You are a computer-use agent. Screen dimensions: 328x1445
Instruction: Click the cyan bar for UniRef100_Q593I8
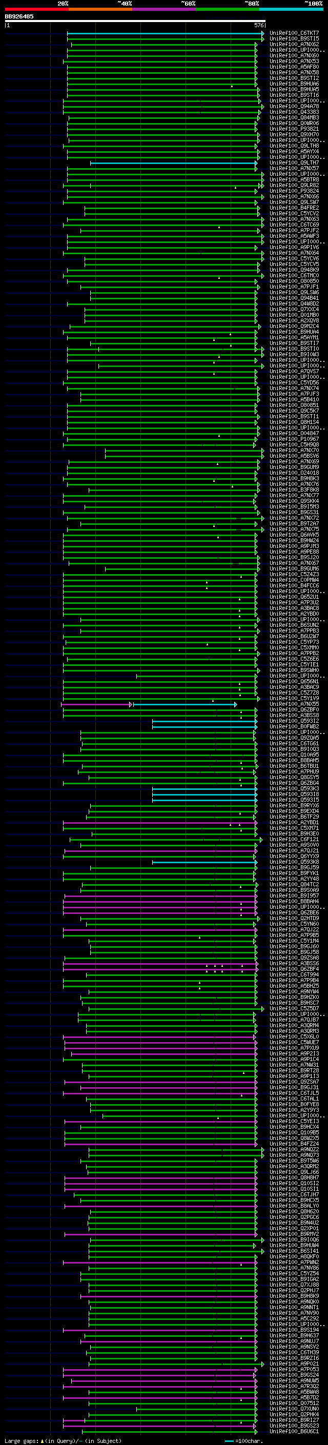[x=204, y=795]
